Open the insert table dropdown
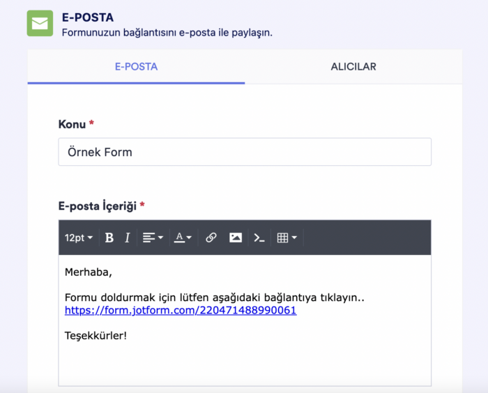Viewport: 488px width, 393px height. point(287,238)
